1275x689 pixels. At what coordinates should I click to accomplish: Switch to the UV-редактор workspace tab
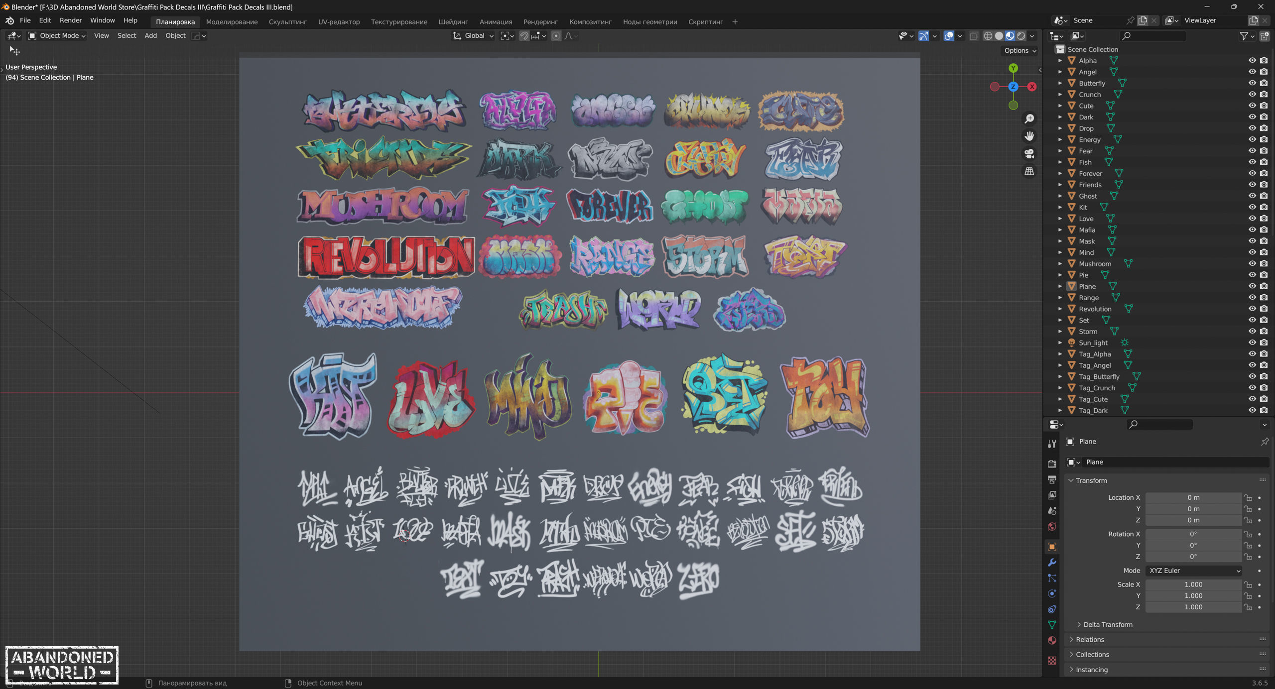click(x=339, y=22)
